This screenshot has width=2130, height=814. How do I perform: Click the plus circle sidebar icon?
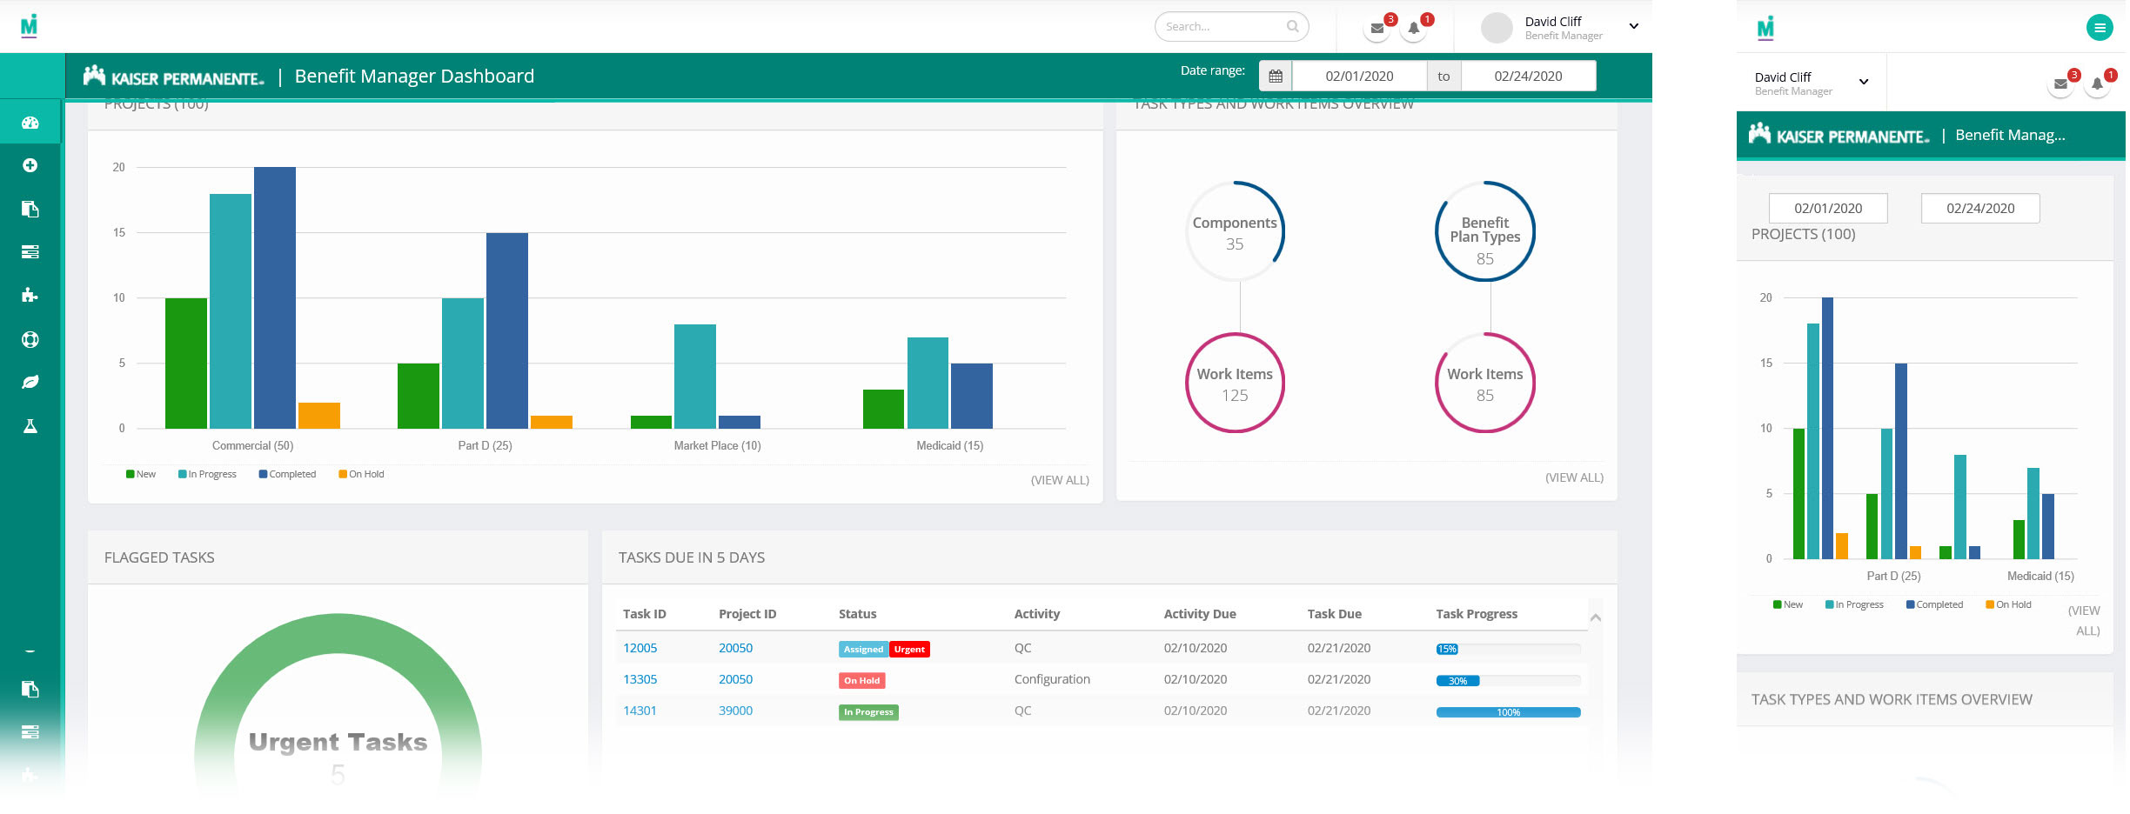[x=30, y=165]
